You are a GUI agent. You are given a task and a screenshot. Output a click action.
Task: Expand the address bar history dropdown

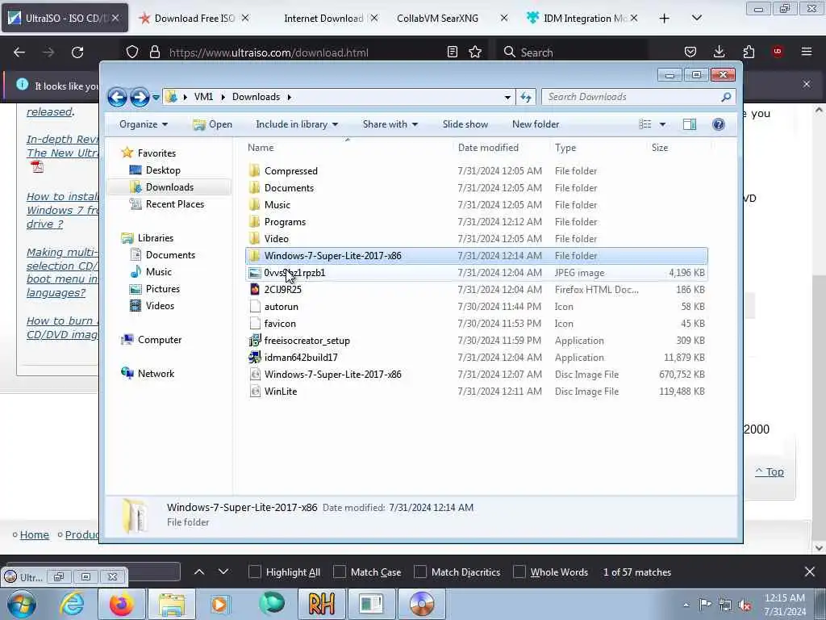[x=507, y=97]
